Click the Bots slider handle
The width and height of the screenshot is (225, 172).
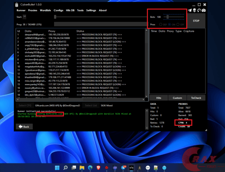tap(168, 17)
